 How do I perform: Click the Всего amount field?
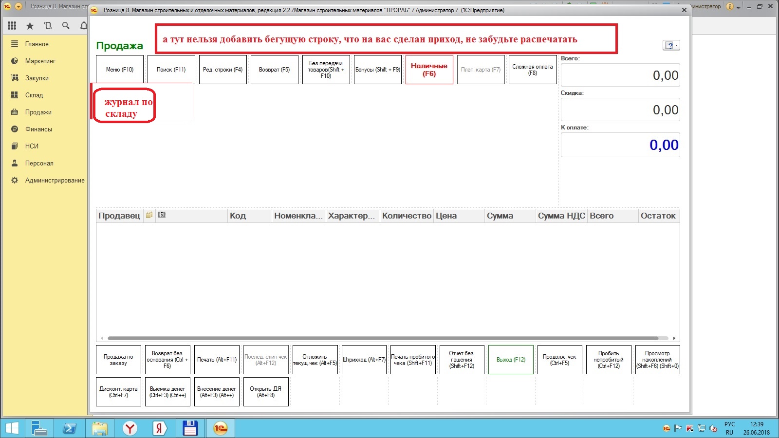coord(620,75)
